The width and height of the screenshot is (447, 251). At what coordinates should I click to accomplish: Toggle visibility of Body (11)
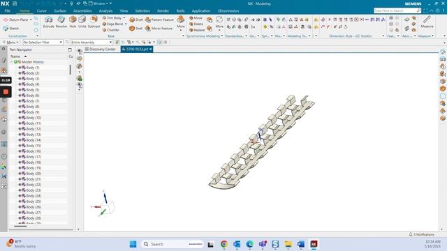tap(20, 123)
